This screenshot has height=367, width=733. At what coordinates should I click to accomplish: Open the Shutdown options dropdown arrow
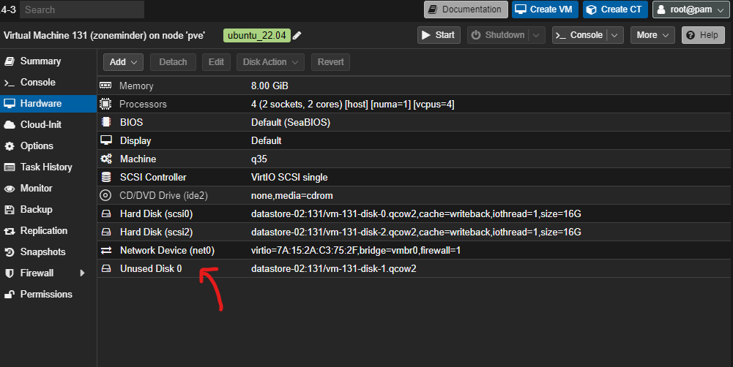pyautogui.click(x=537, y=35)
